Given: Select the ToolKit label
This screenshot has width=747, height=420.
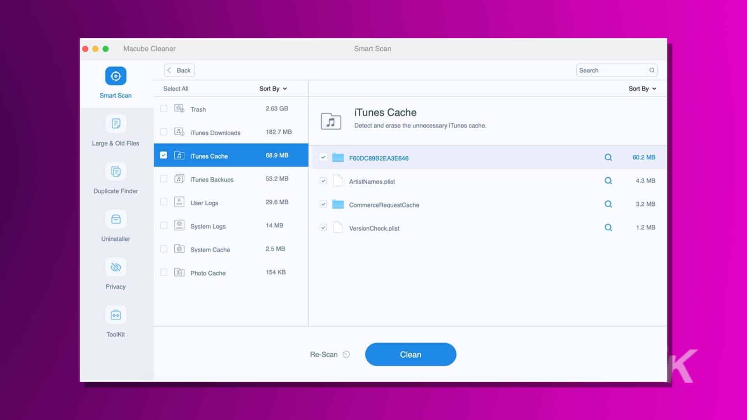Looking at the screenshot, I should (116, 334).
